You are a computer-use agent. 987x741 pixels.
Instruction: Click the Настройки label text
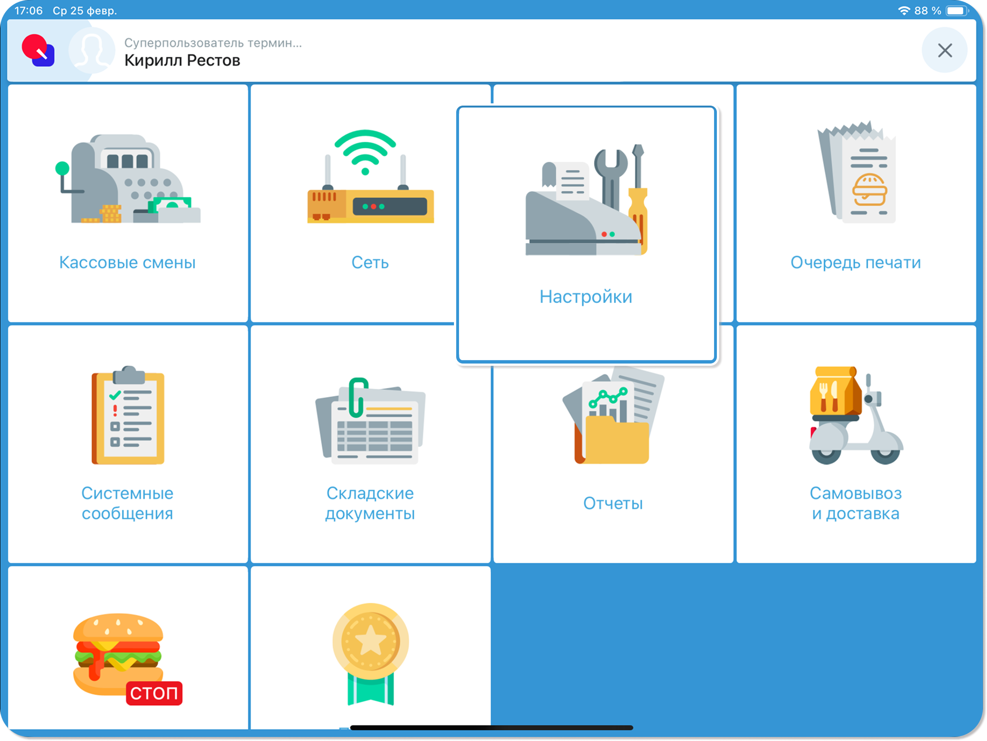[586, 297]
